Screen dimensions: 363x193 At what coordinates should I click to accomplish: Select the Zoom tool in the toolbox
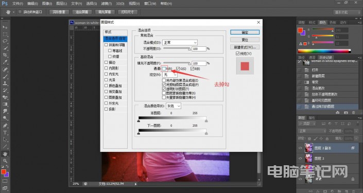click(x=5, y=161)
